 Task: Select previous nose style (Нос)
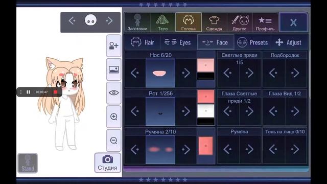point(135,73)
